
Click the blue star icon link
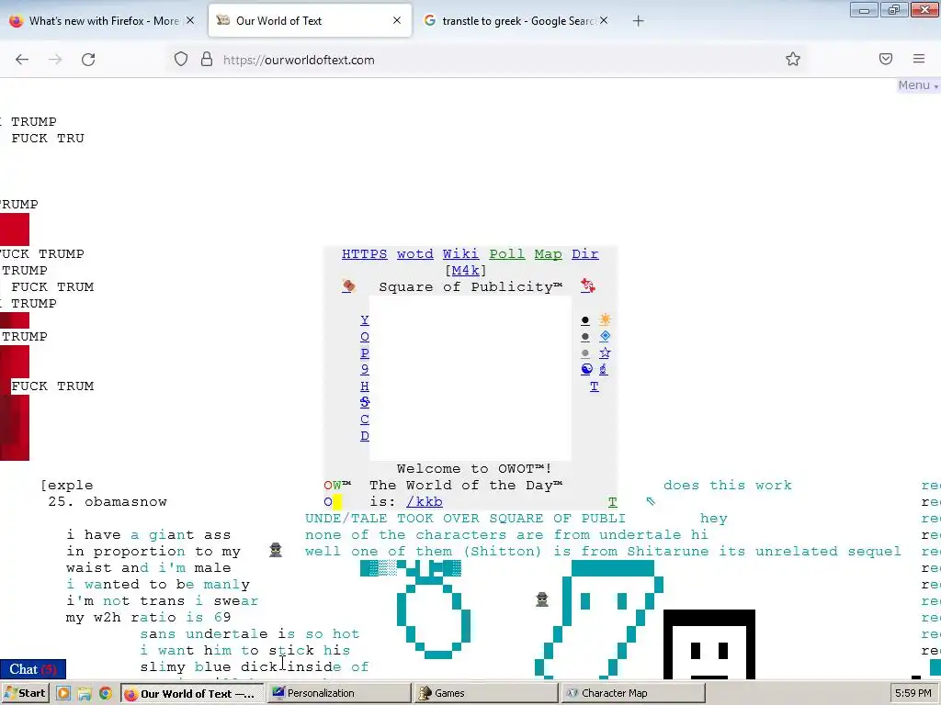point(605,353)
